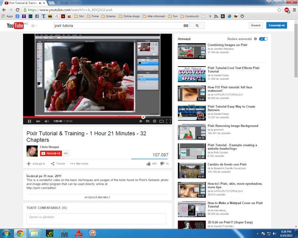
Task: Open the Alte informatii bookmarks folder
Action: pos(154,16)
